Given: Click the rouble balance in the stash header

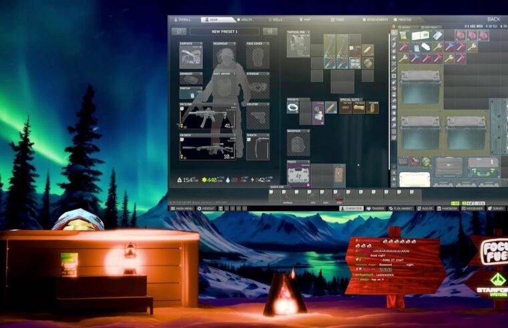Looking at the screenshot, I should coord(475,27).
